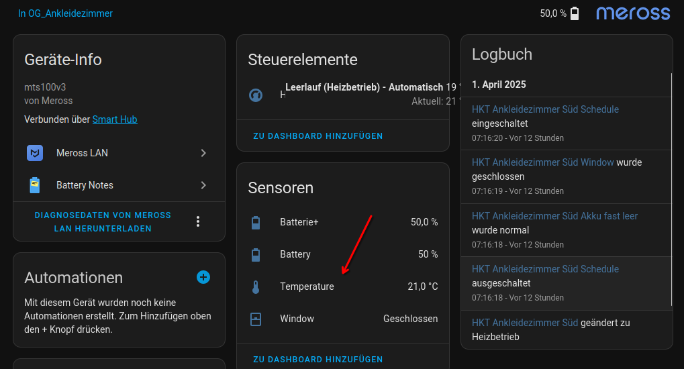This screenshot has width=684, height=369.
Task: Click the Logbuch scrollbar
Action: click(671, 188)
